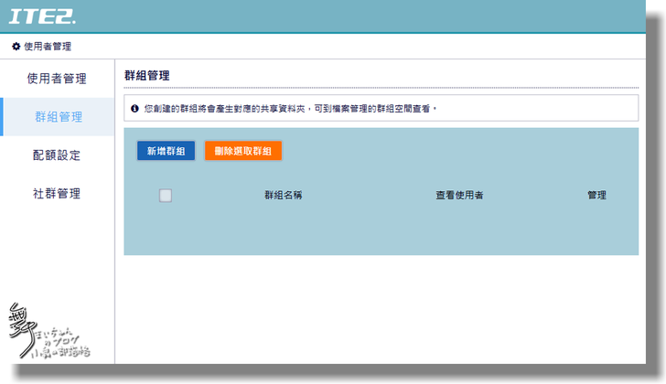Switch to 社群管理 sidebar section

coord(57,194)
